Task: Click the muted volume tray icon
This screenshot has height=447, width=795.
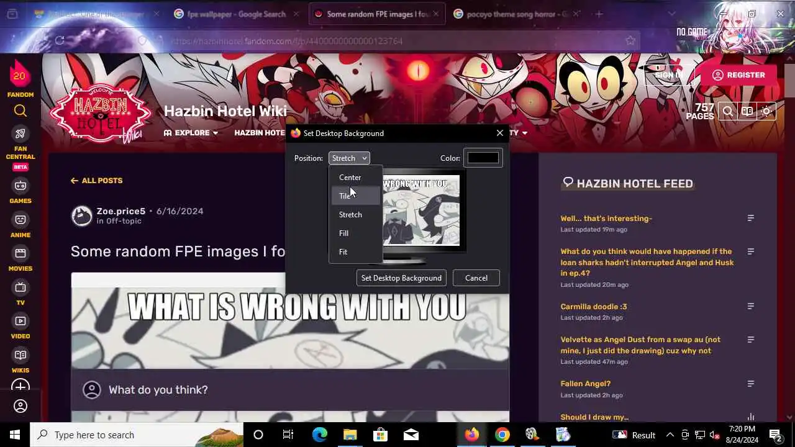Action: tap(715, 435)
